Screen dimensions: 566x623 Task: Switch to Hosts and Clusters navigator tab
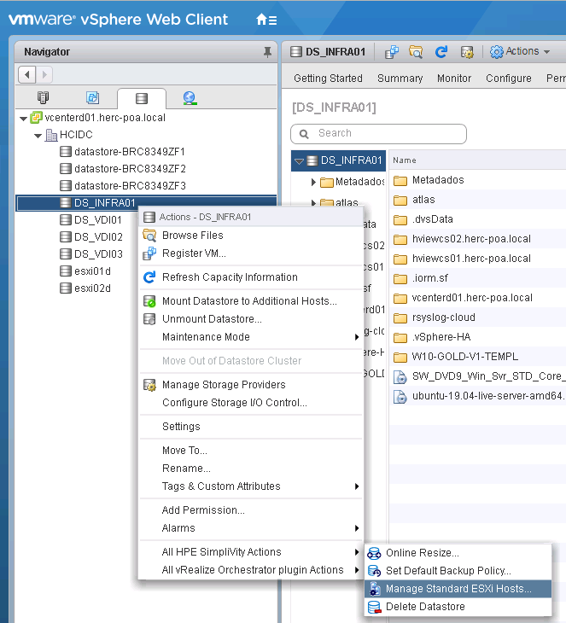pos(43,97)
